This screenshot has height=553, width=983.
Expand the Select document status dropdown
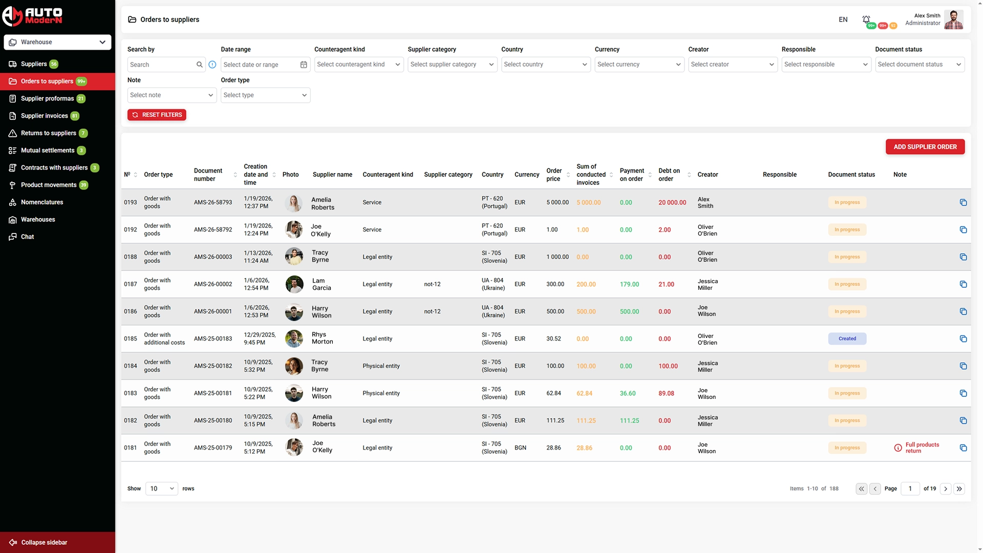(920, 65)
